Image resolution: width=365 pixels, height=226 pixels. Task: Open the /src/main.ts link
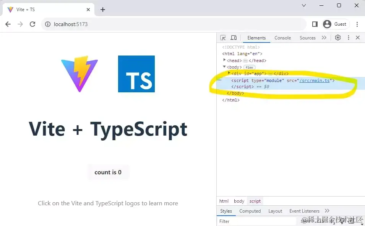tap(315, 80)
